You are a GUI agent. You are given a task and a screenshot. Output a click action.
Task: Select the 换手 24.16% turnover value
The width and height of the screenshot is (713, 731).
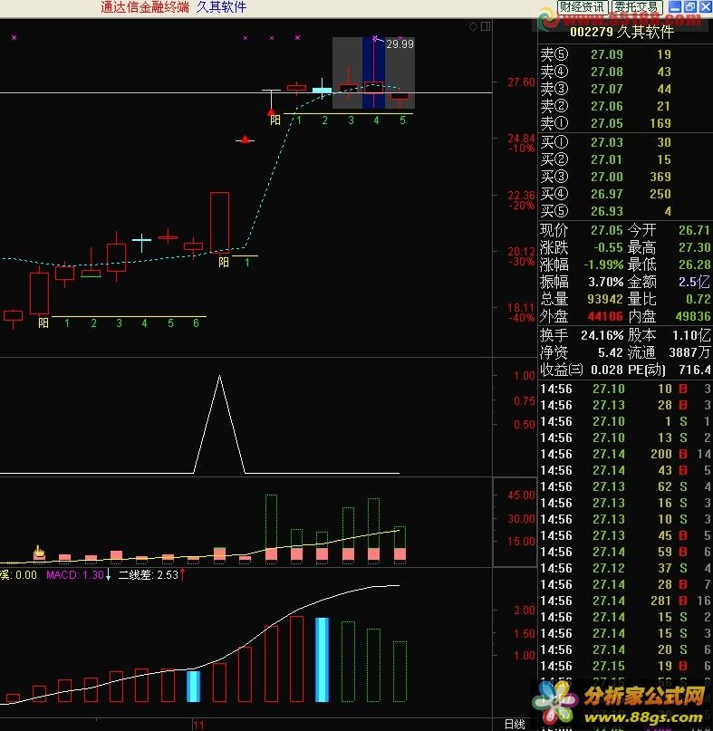[x=602, y=335]
